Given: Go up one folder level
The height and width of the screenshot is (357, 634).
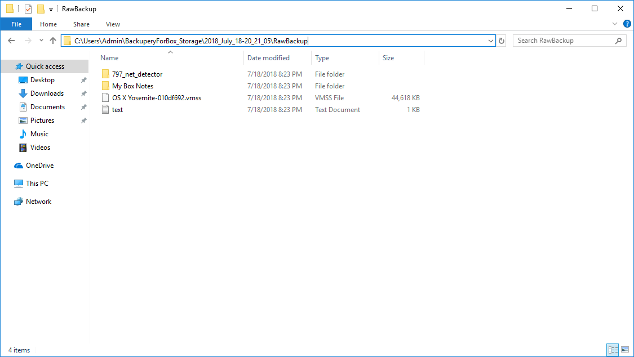Looking at the screenshot, I should pos(53,41).
